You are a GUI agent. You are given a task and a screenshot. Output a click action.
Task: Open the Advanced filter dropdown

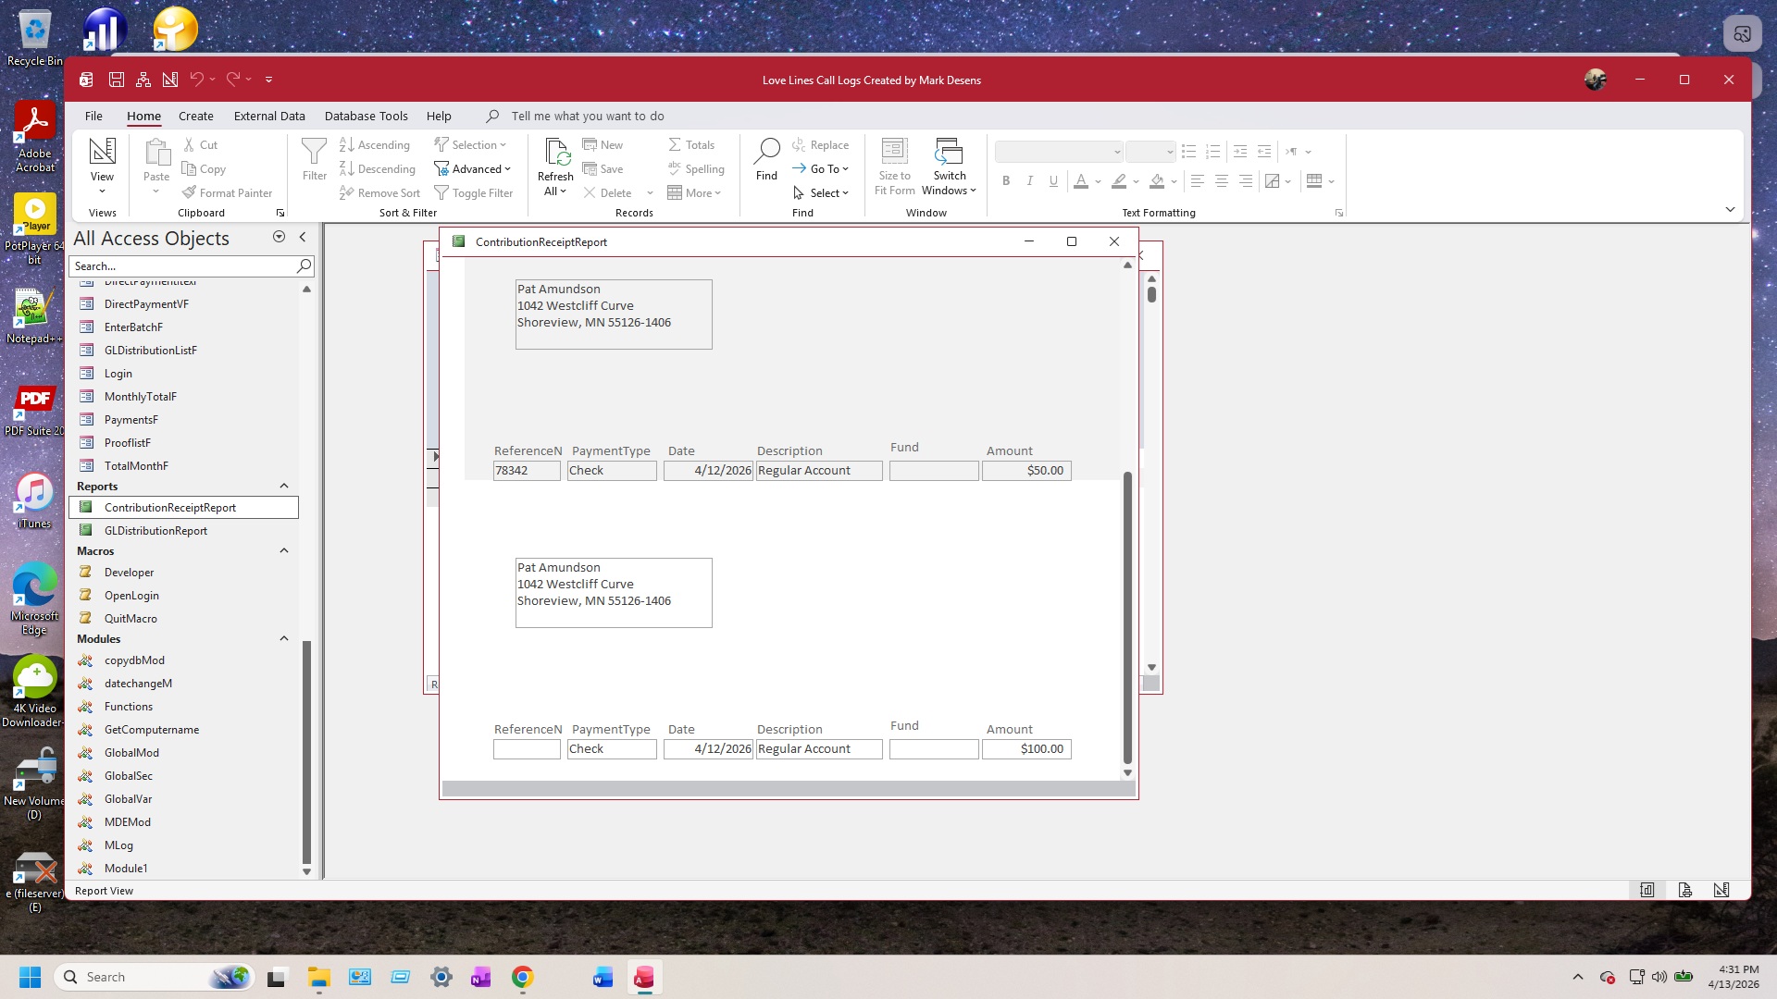[474, 169]
